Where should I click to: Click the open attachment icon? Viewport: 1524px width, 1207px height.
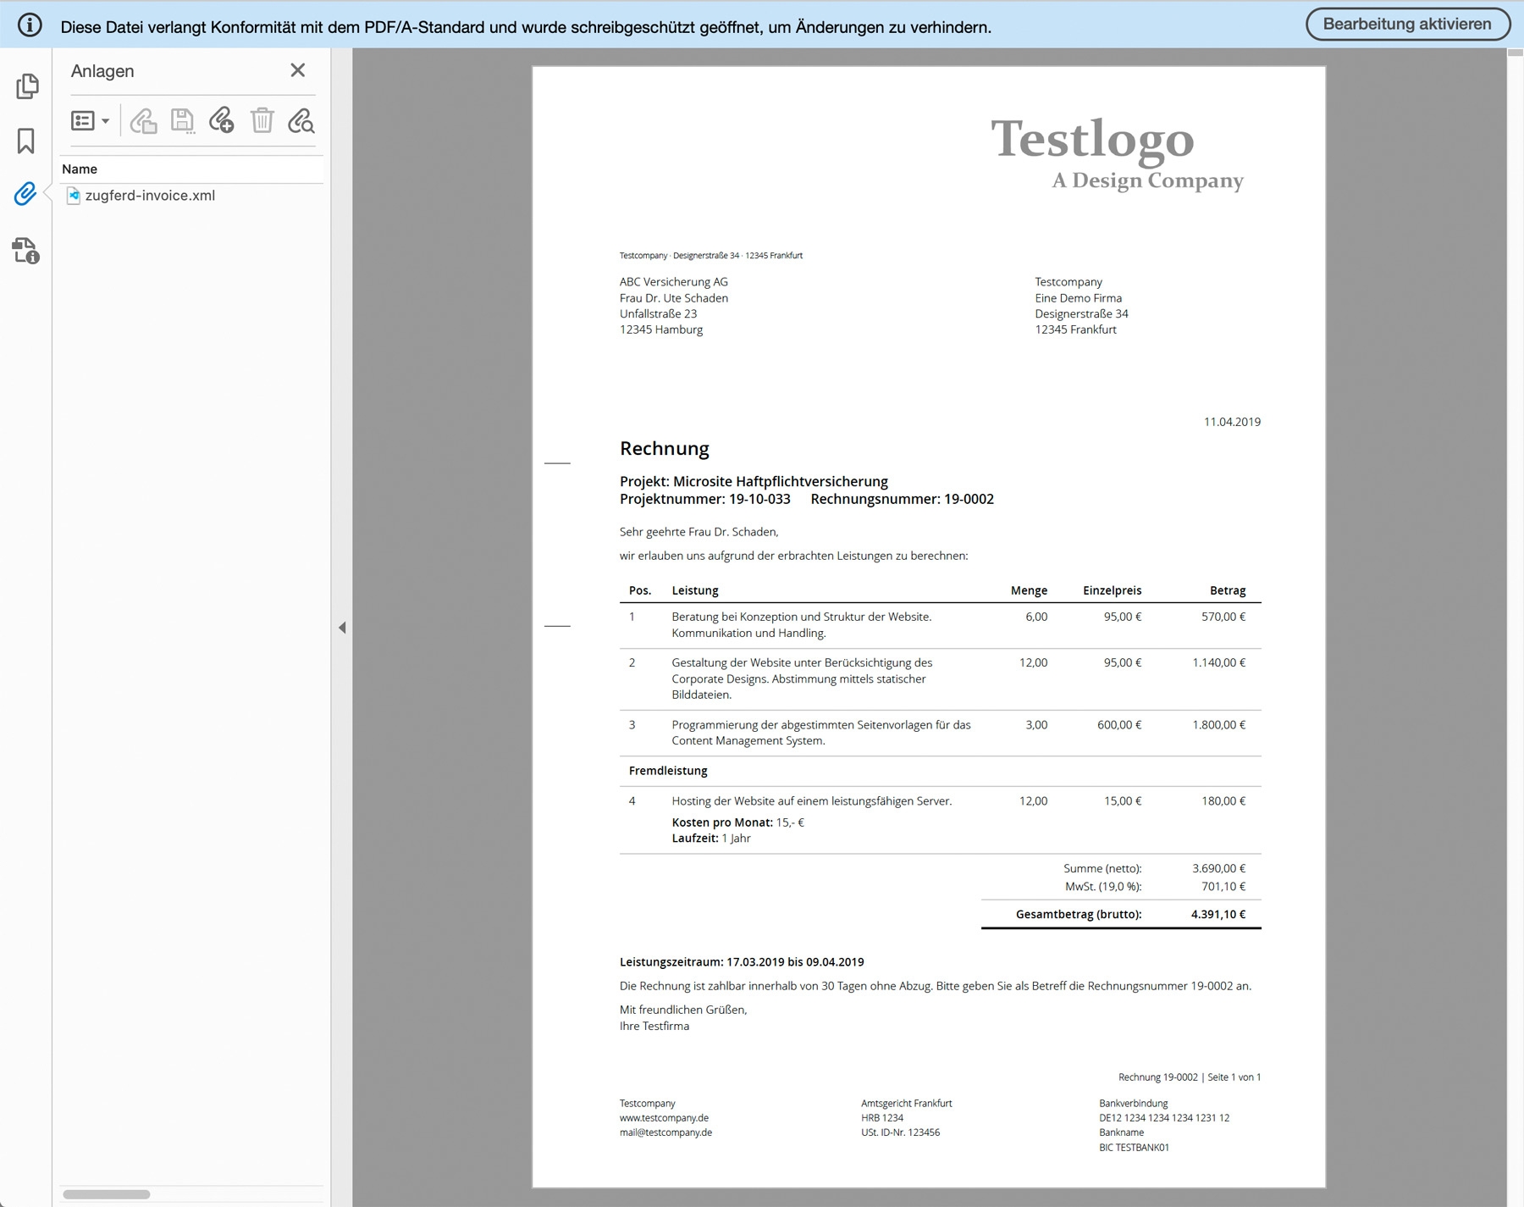tap(143, 121)
